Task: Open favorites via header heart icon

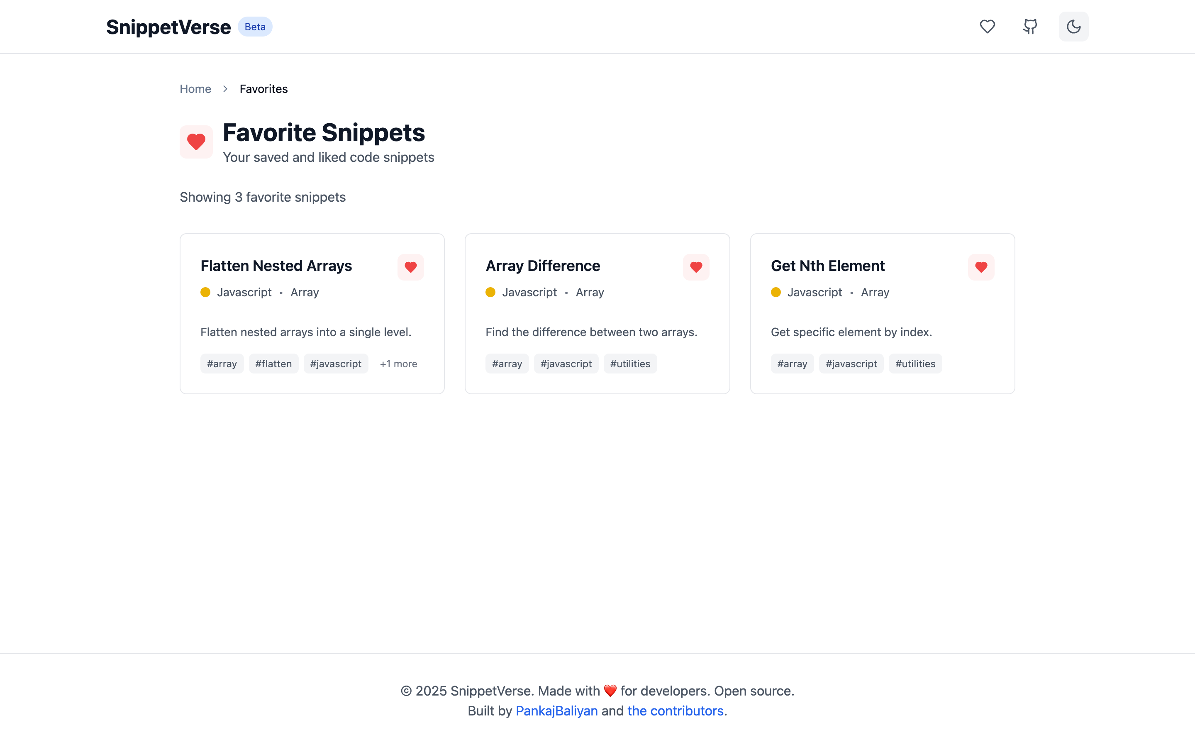Action: tap(987, 27)
